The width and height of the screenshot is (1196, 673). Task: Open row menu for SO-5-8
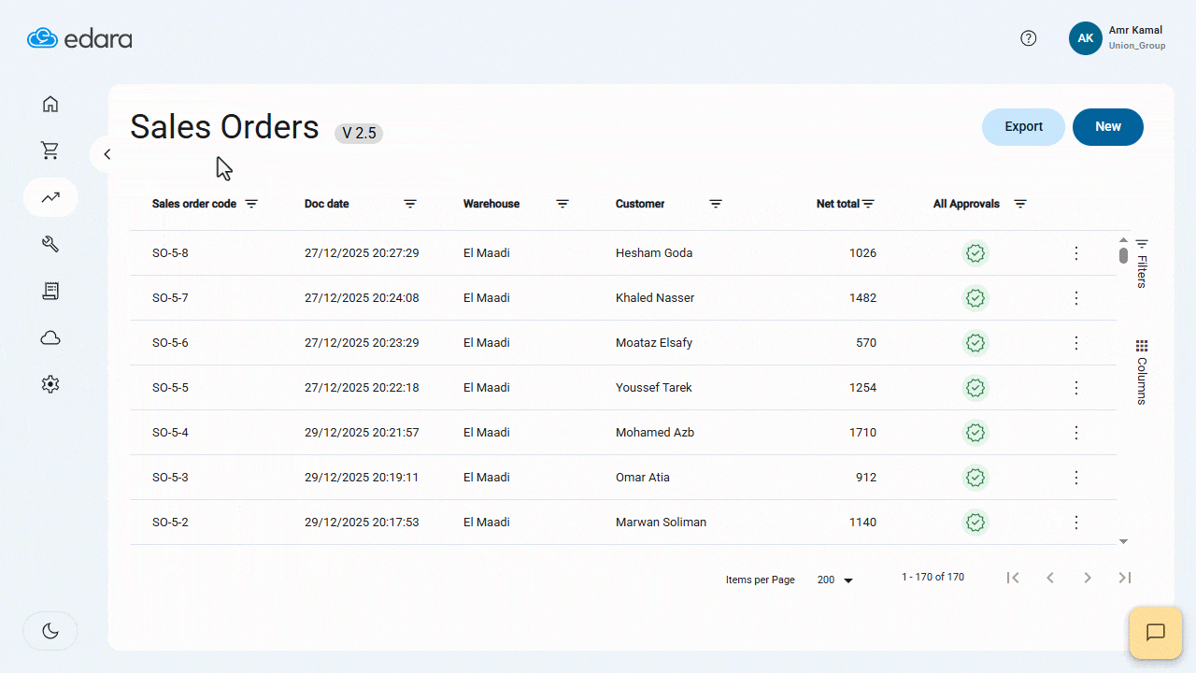pos(1076,253)
